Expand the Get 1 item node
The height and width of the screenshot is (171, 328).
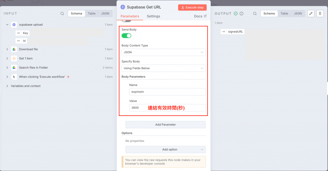point(7,59)
